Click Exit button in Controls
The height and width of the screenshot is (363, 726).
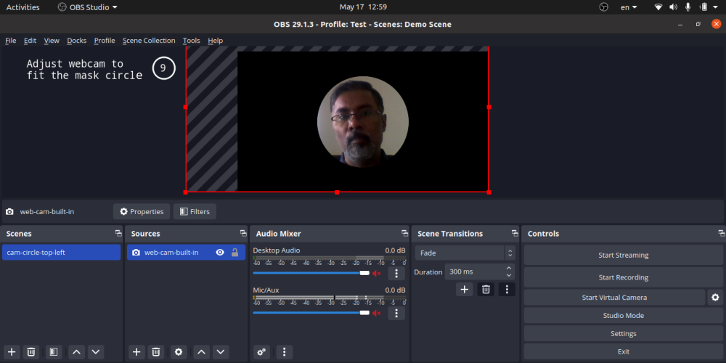[x=623, y=351]
